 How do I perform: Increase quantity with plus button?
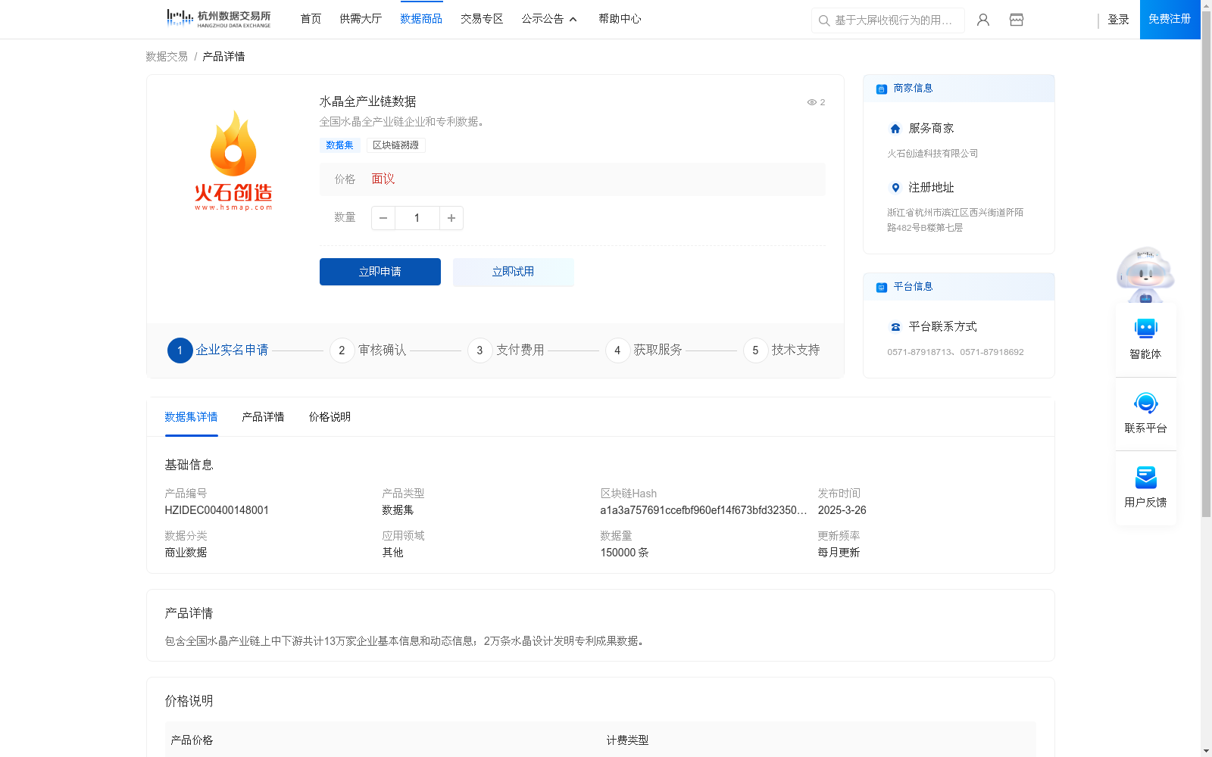pyautogui.click(x=451, y=218)
